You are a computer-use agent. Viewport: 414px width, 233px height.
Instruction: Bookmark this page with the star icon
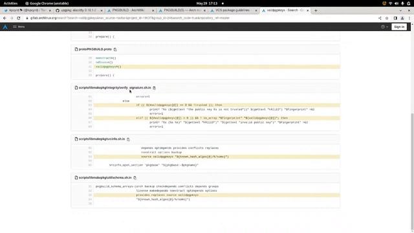387,18
